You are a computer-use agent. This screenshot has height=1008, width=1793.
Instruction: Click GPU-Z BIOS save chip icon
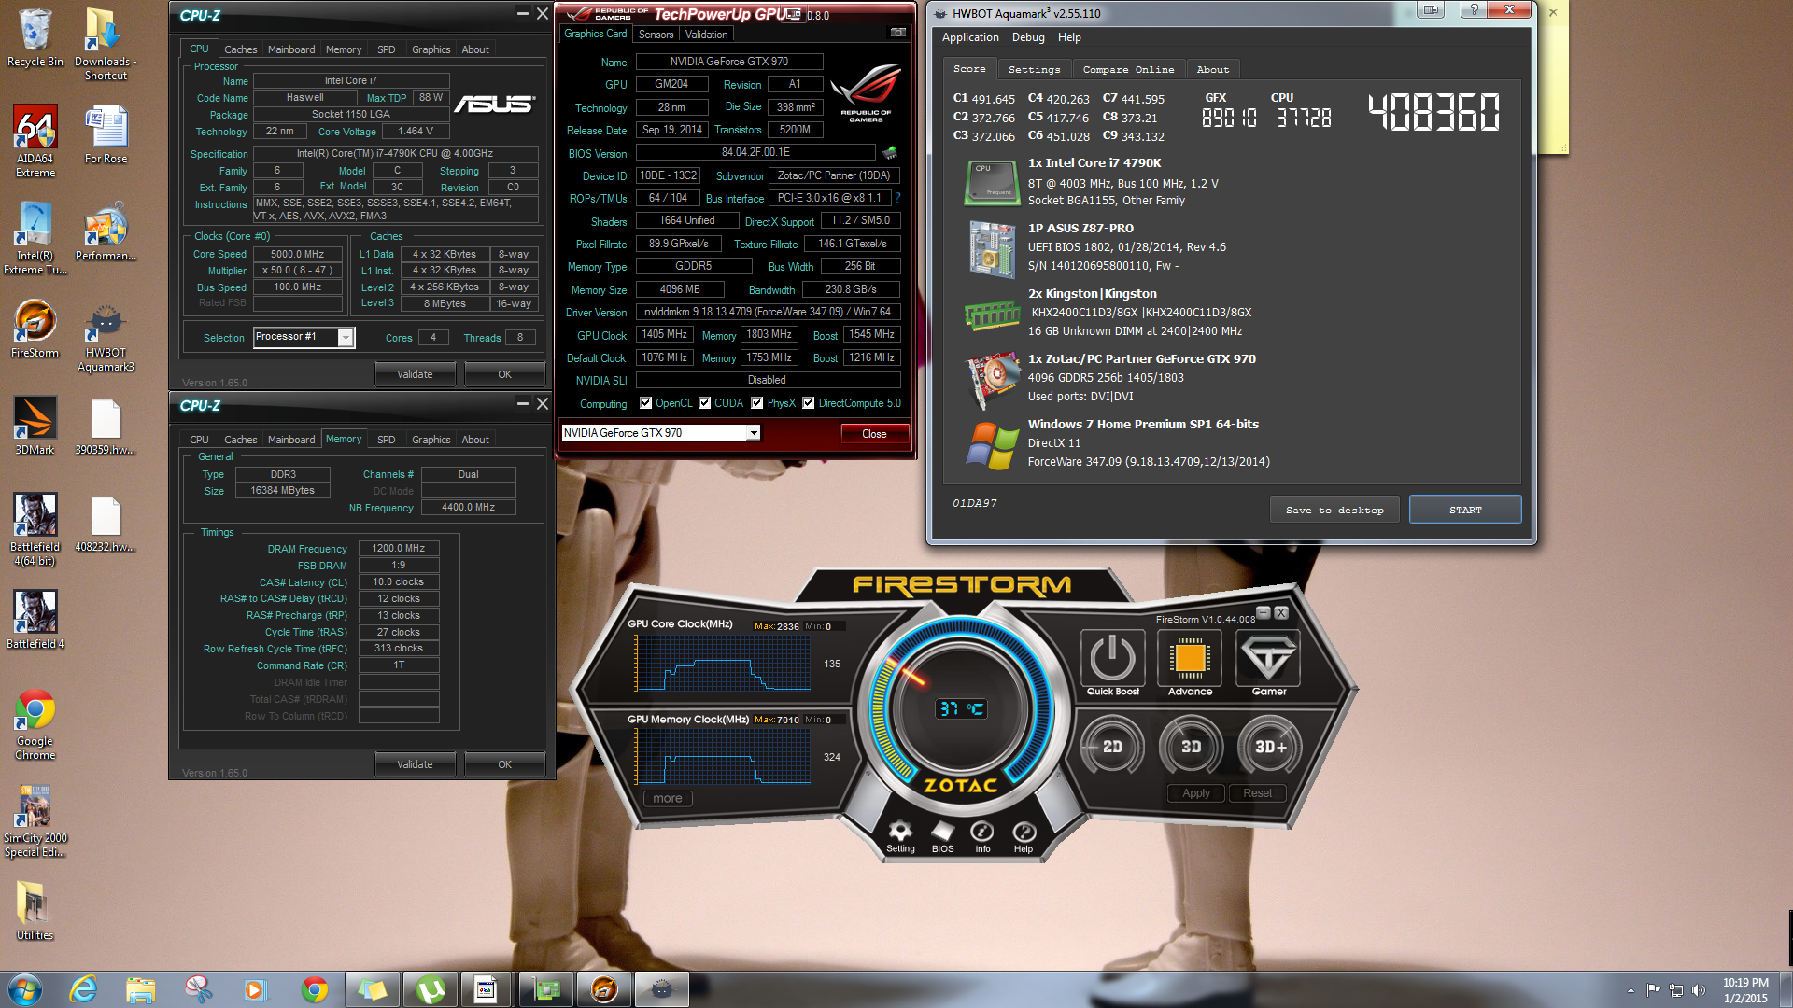[x=889, y=152]
